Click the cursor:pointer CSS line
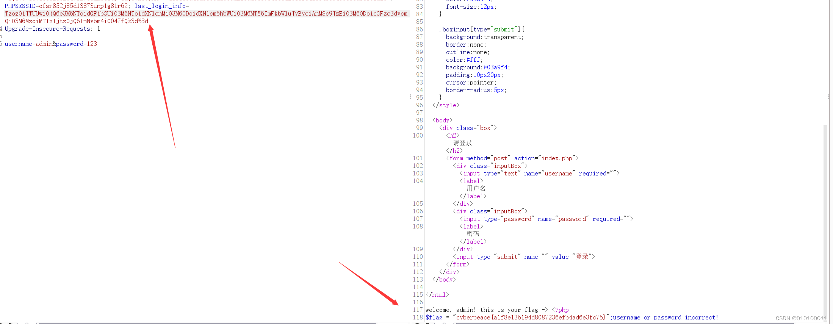The width and height of the screenshot is (833, 324). (471, 83)
